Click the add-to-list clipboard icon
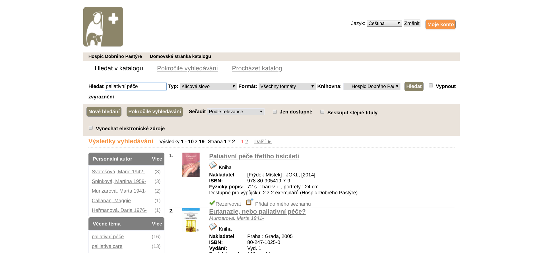Image resolution: width=543 pixels, height=253 pixels. [x=249, y=202]
